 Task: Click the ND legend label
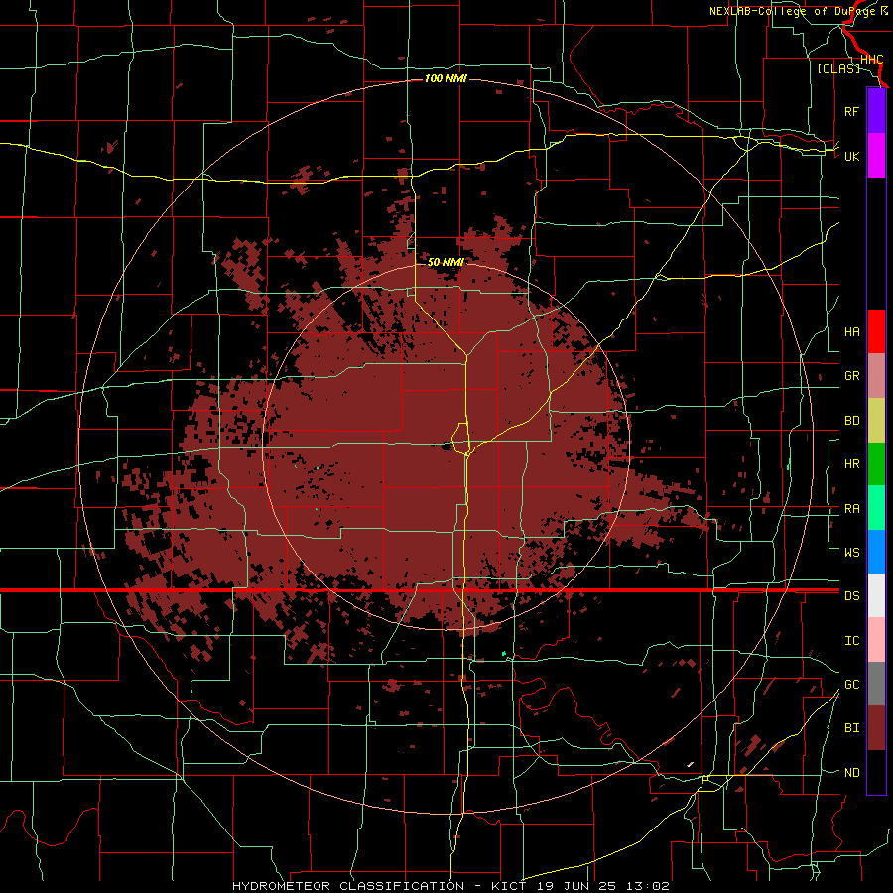click(x=851, y=773)
